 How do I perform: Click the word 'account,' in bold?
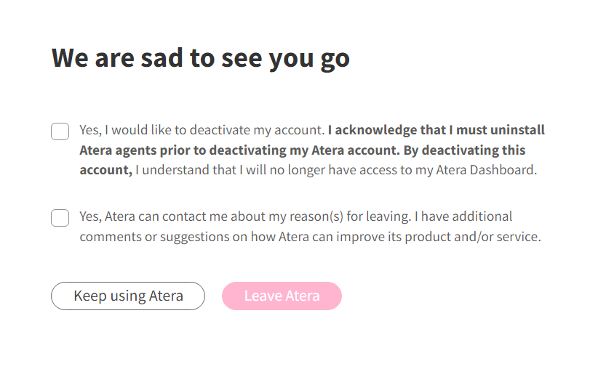[x=105, y=170]
